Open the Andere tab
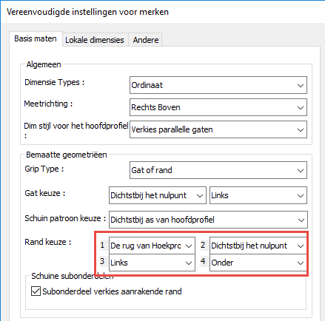Screen dimensions: 325x321 point(145,40)
